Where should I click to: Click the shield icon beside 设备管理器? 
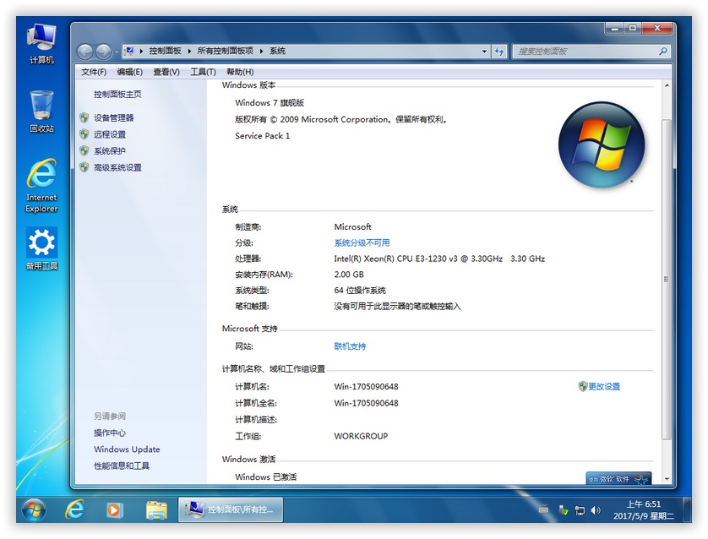[84, 117]
